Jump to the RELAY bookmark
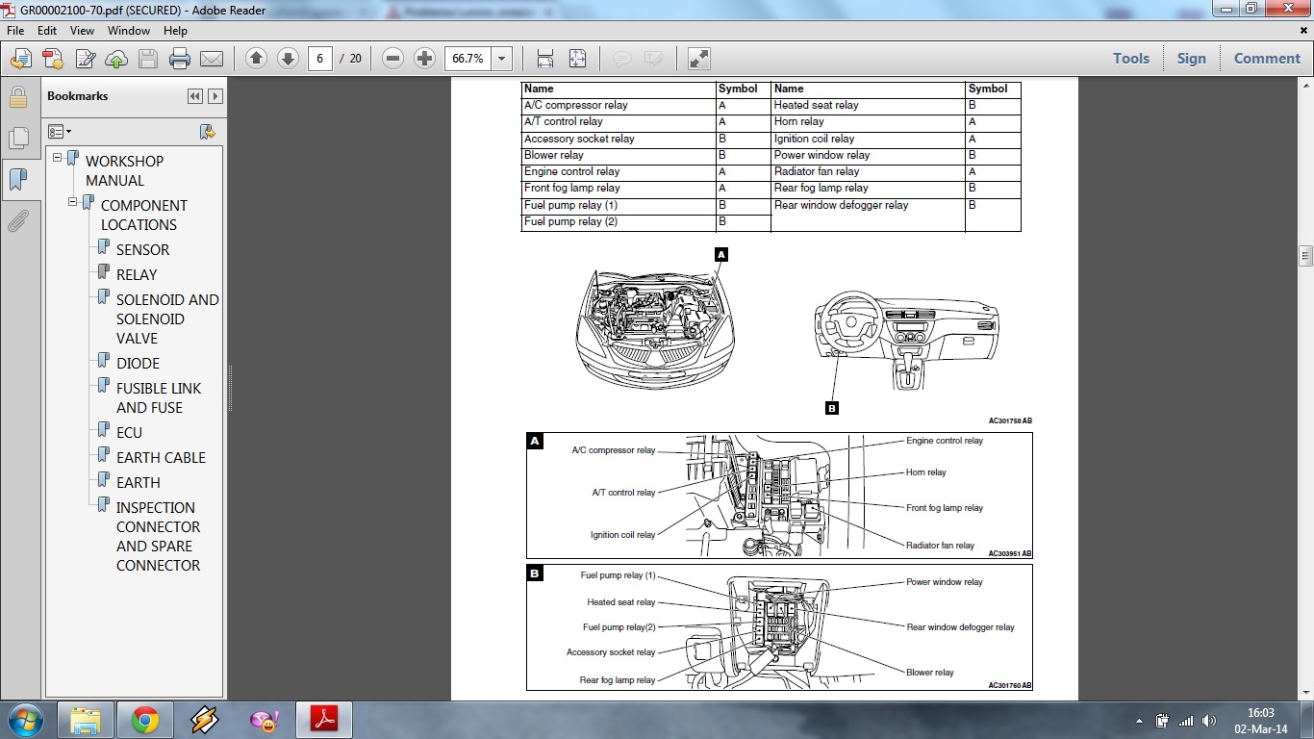 click(137, 274)
